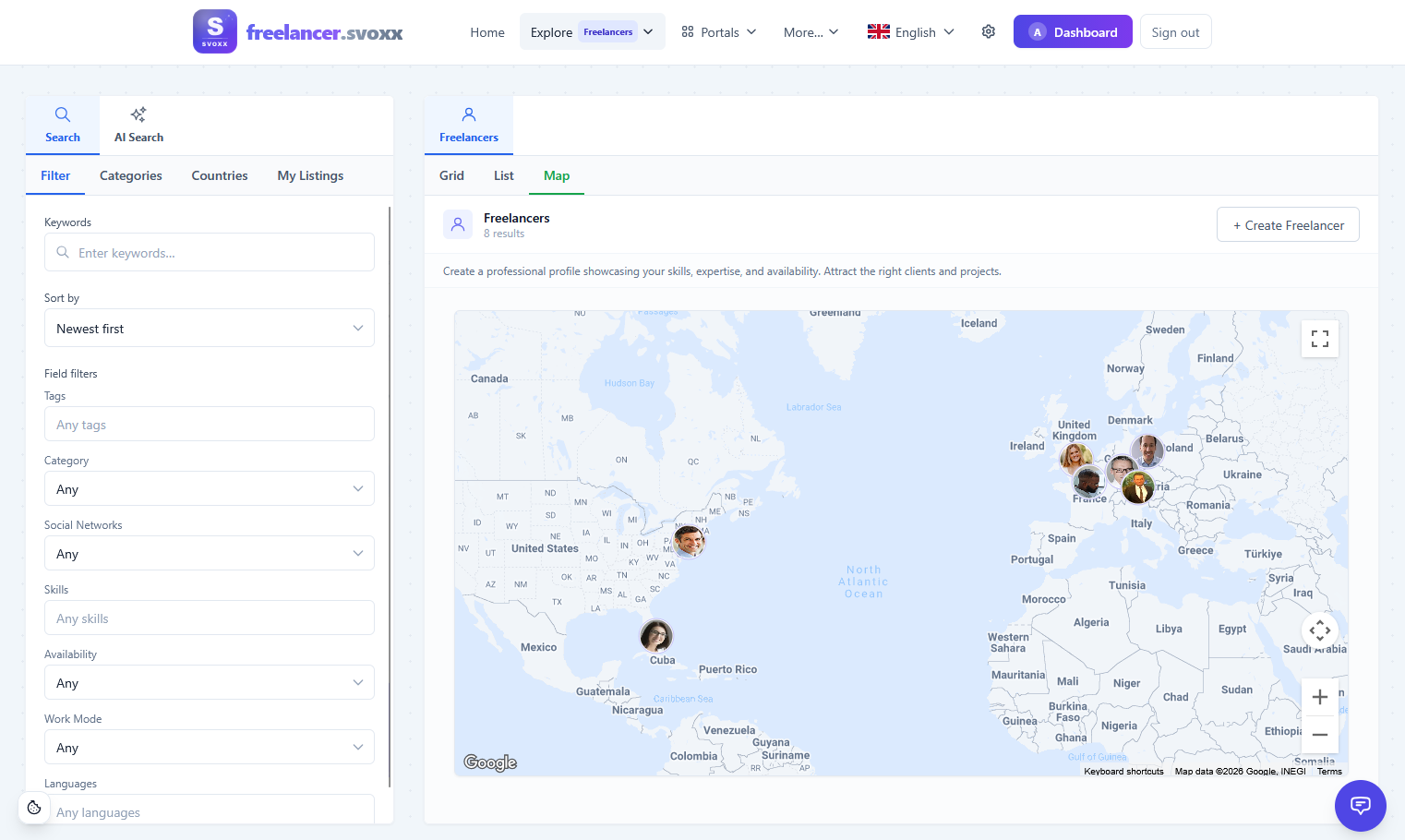Screen dimensions: 1405x840
Task: Open the Freelancers section tab
Action: (x=469, y=125)
